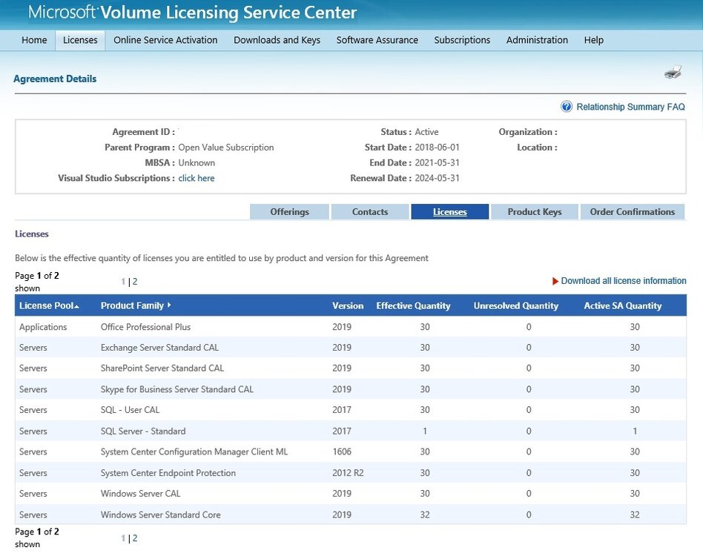
Task: Click Download all license information link
Action: (x=623, y=281)
